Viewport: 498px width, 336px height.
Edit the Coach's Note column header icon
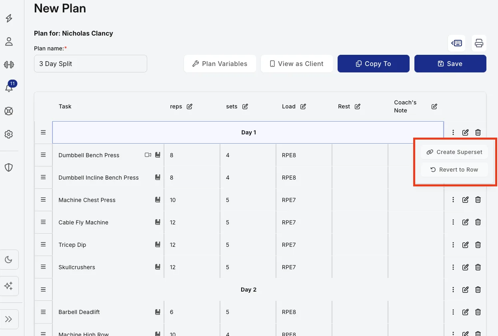click(x=434, y=106)
